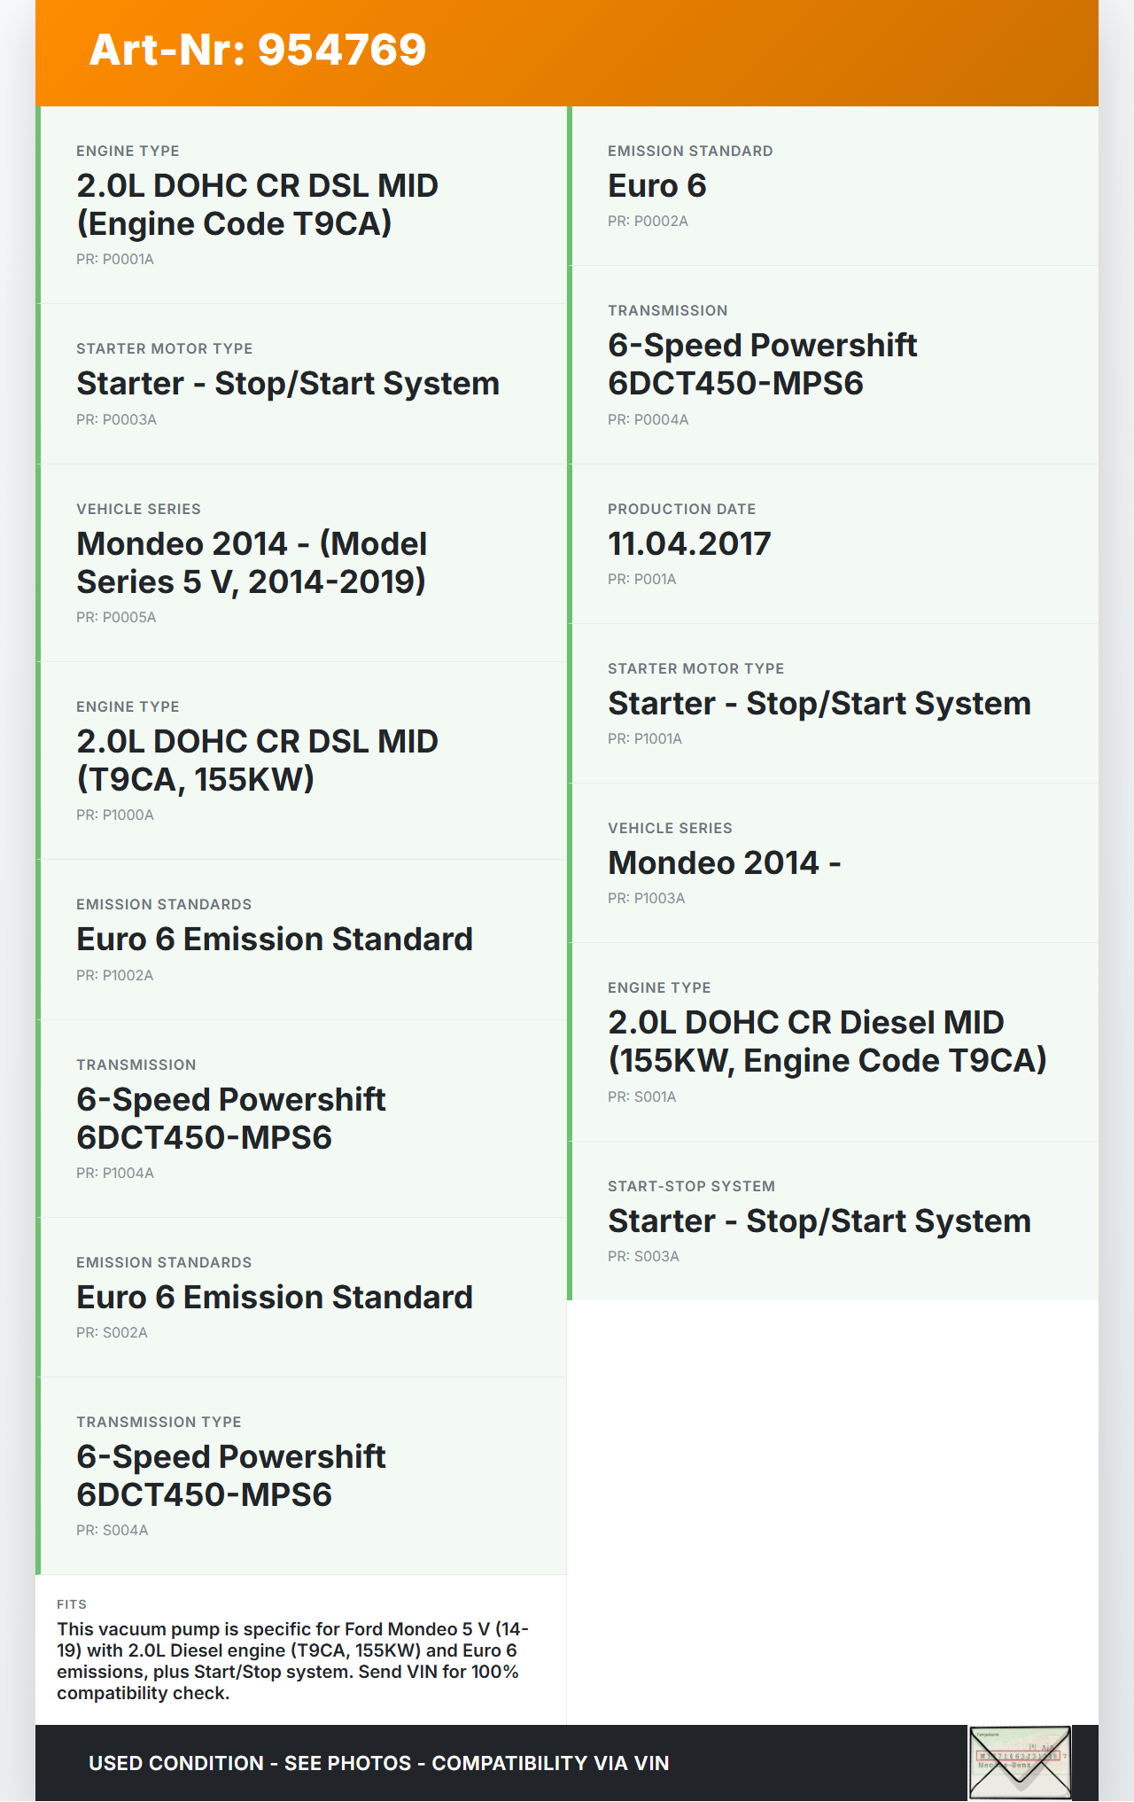
Task: Select production date 11.04.2017
Action: tap(689, 544)
